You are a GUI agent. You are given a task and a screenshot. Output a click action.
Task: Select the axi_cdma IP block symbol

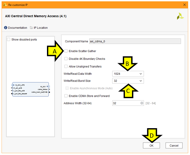[x=30, y=89]
